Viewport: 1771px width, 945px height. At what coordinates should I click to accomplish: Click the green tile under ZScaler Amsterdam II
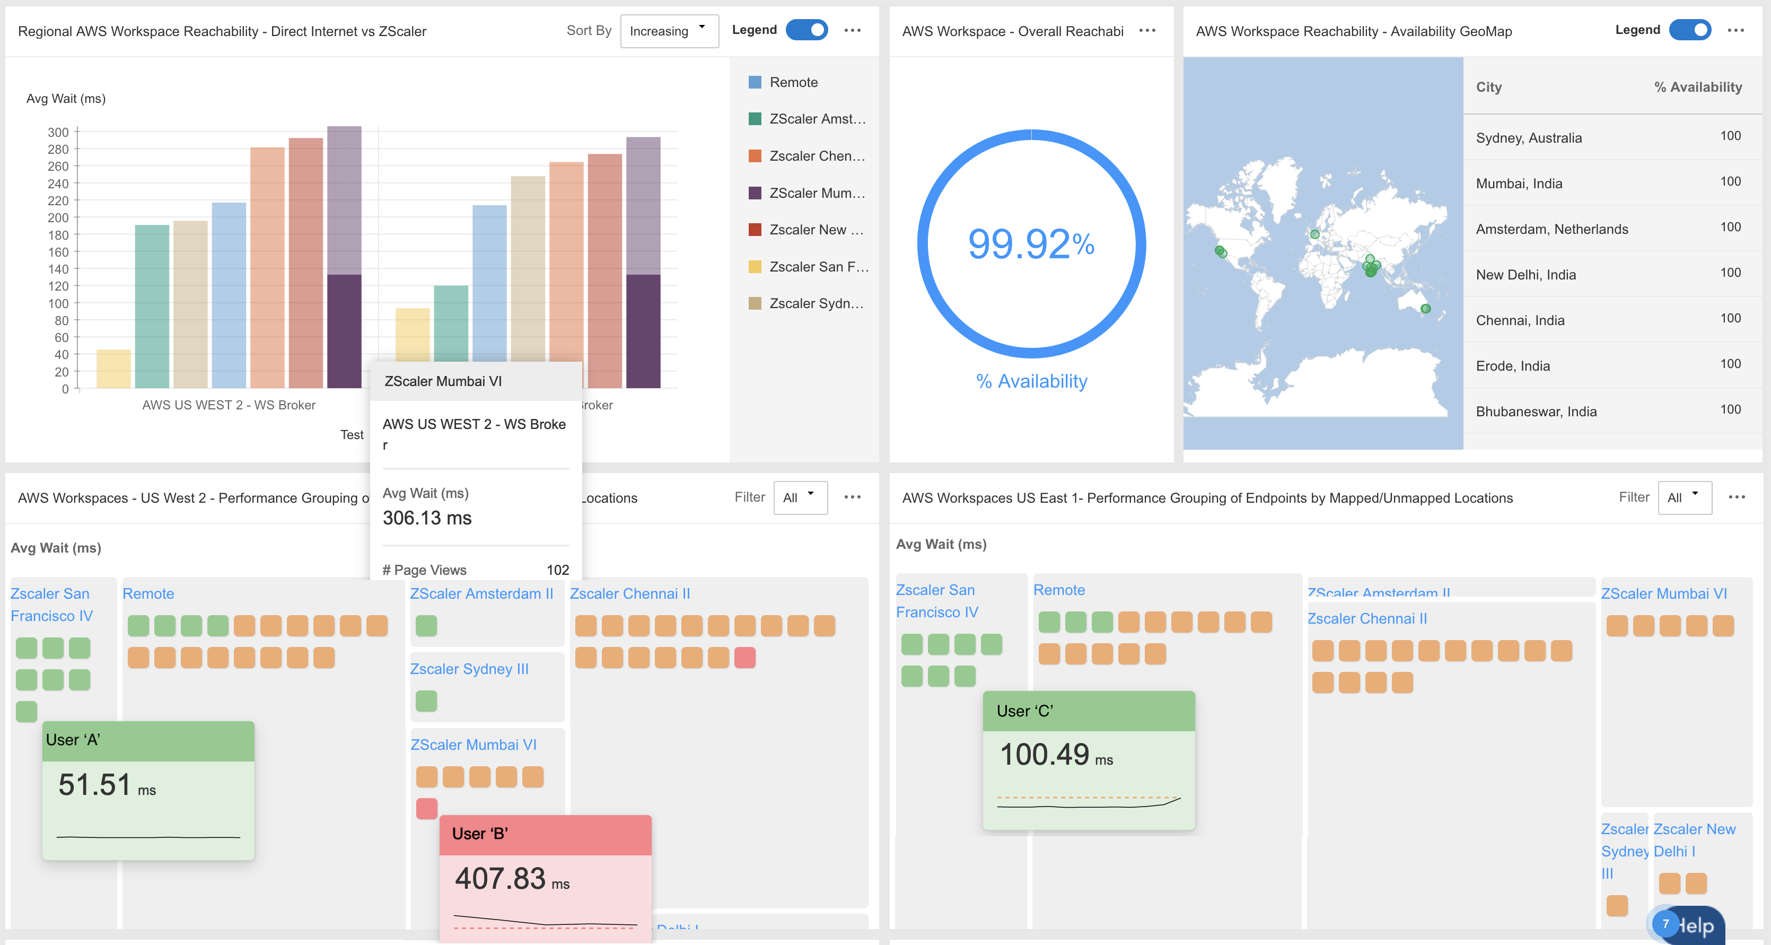click(x=426, y=626)
